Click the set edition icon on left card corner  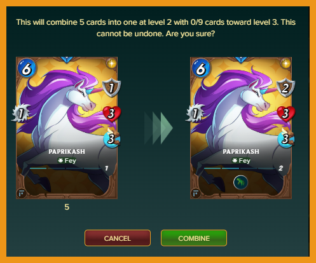[x=22, y=193]
